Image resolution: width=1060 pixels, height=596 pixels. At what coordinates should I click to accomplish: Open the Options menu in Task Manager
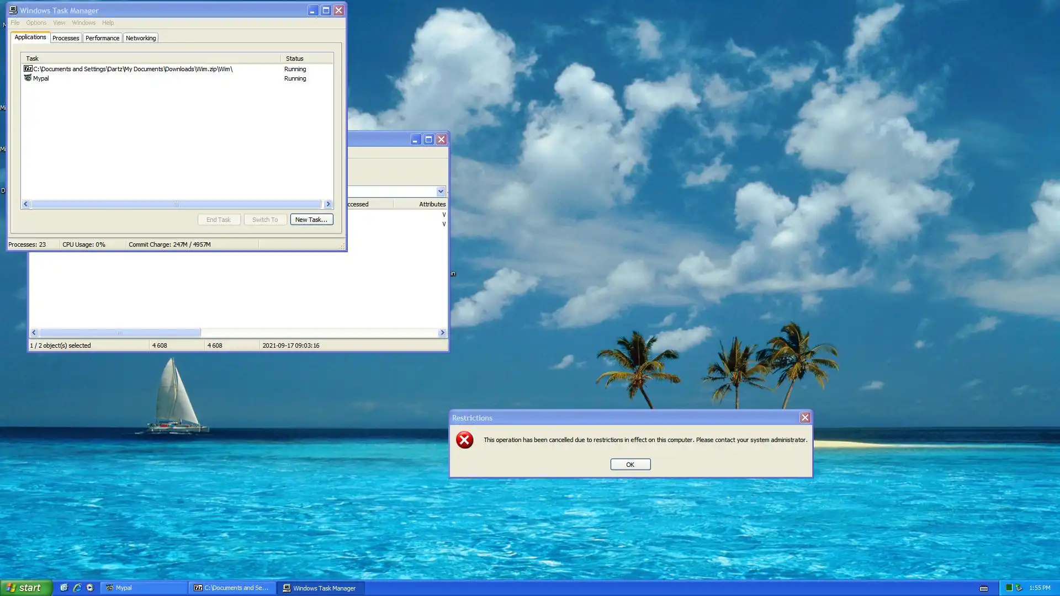coord(36,23)
